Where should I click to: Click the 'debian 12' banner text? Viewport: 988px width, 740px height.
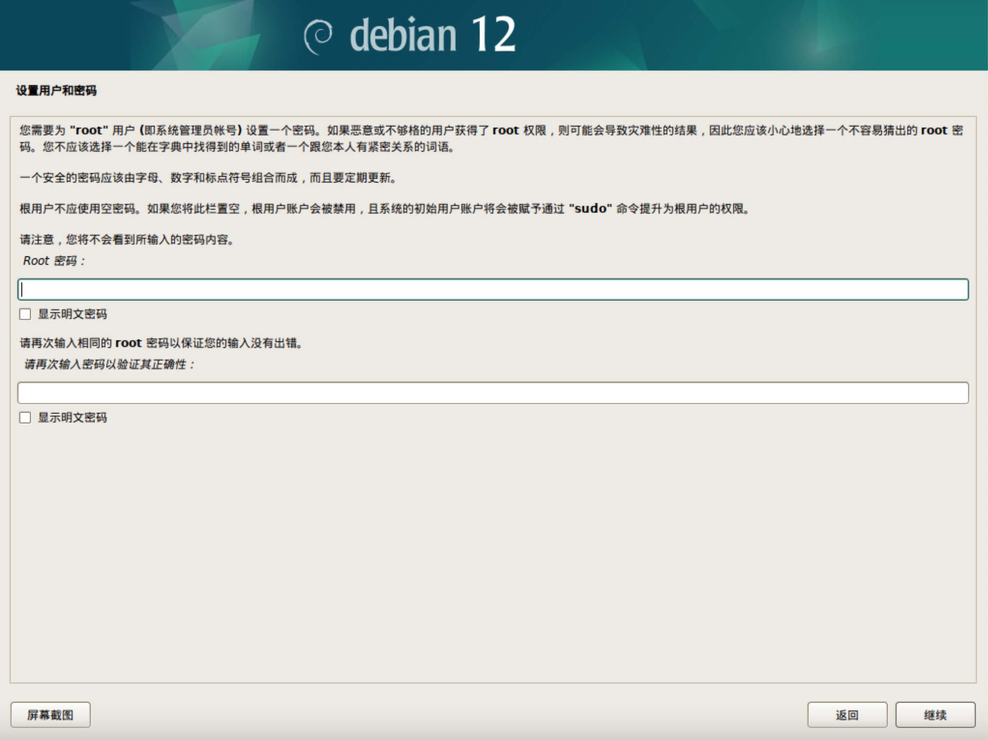pyautogui.click(x=432, y=35)
